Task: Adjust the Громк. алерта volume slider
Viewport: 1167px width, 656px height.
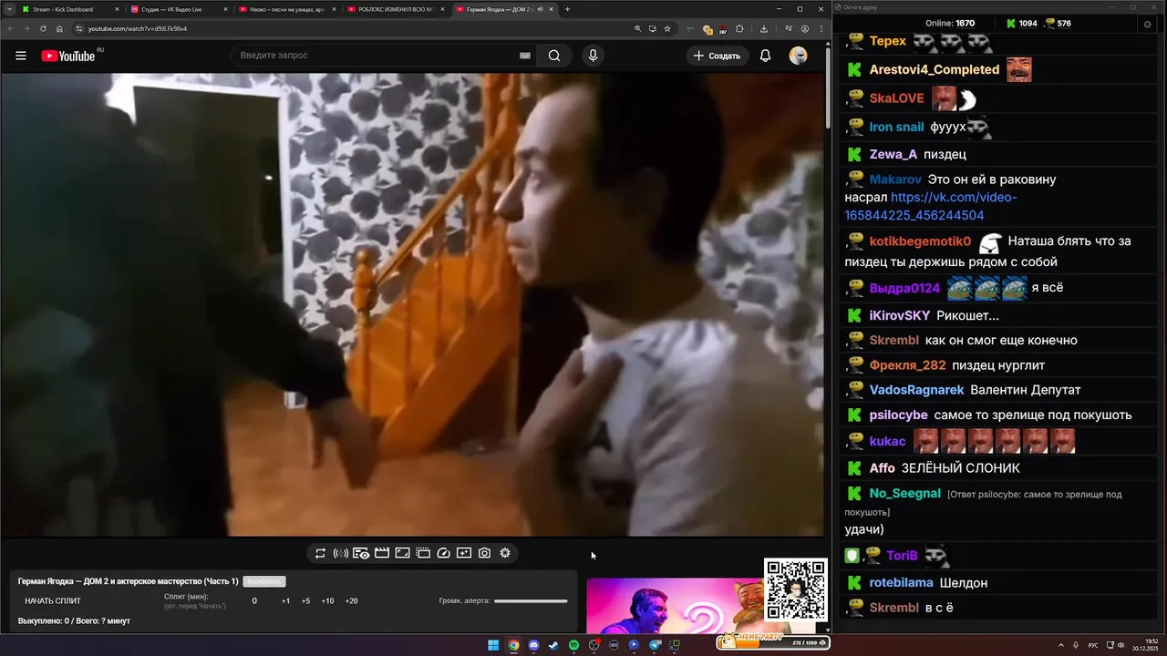Action: tap(531, 601)
